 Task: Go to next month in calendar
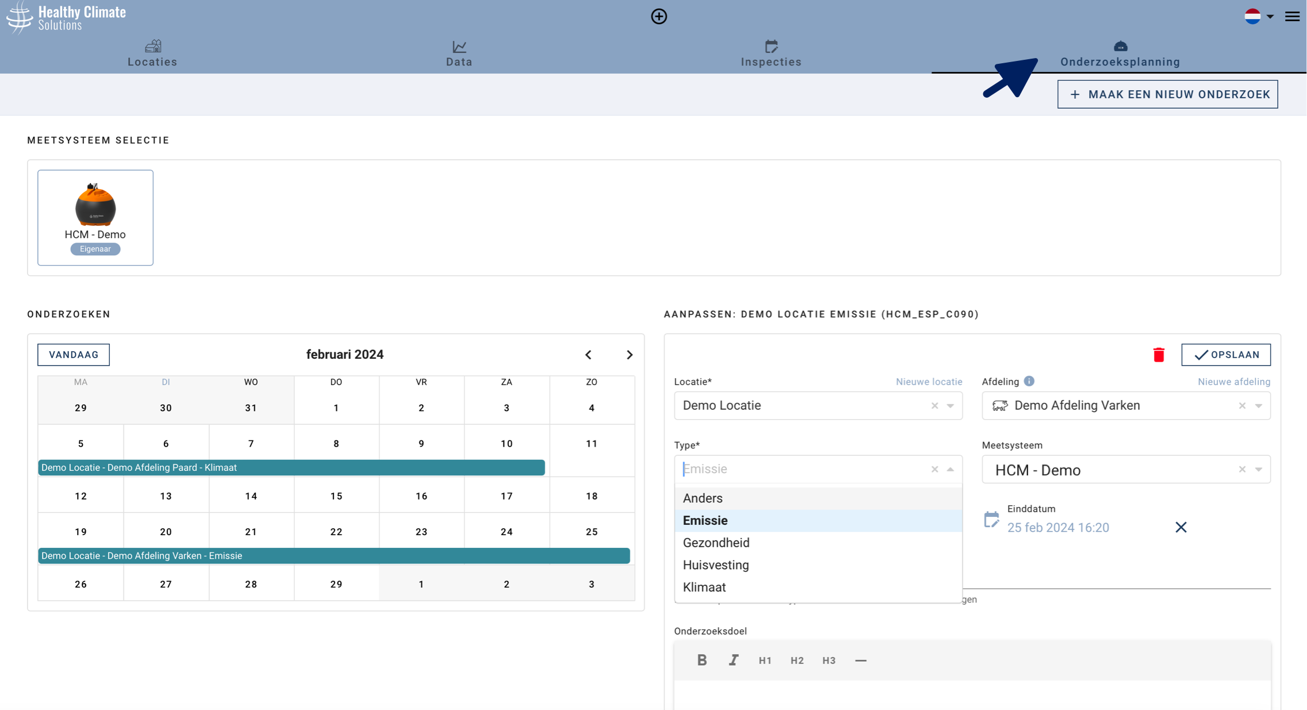[629, 355]
